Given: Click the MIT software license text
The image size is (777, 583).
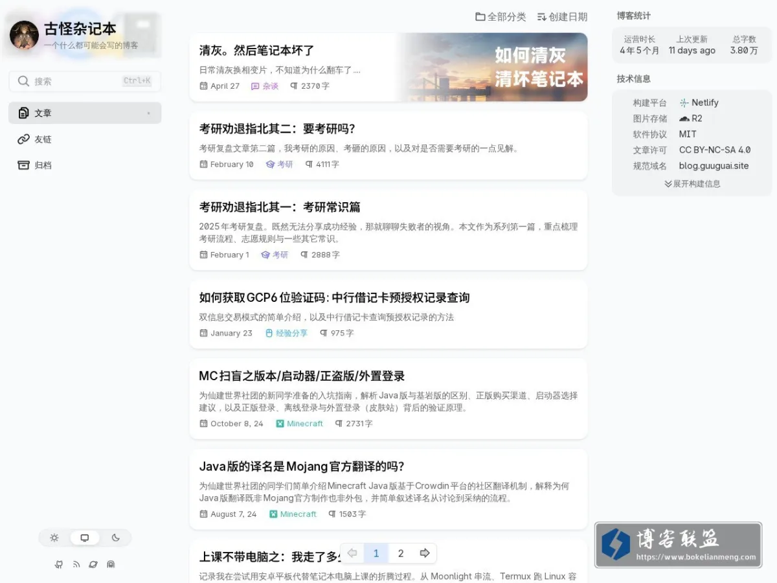Looking at the screenshot, I should [688, 134].
